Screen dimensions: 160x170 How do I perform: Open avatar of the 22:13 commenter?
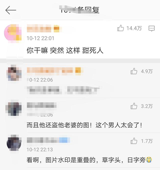(14, 143)
